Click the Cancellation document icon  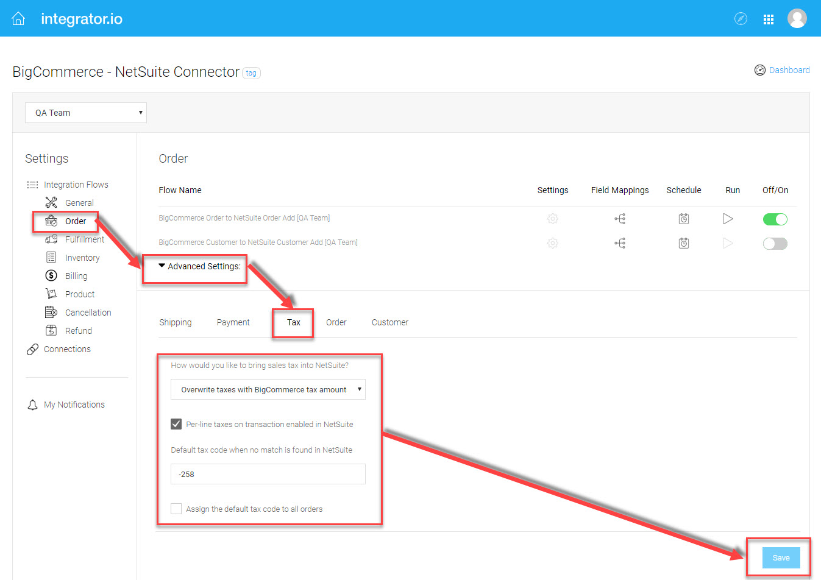click(51, 312)
